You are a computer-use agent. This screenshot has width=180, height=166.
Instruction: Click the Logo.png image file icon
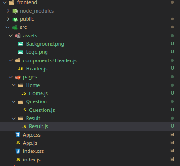[21, 52]
